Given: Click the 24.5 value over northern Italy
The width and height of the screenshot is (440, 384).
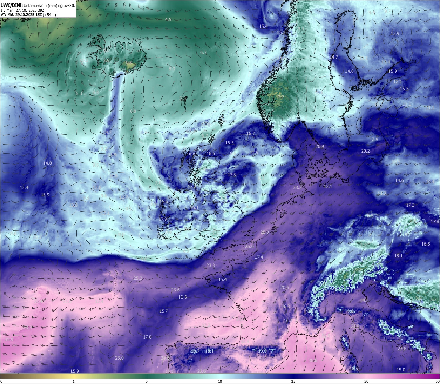Looking at the screenshot, I should point(364,301).
